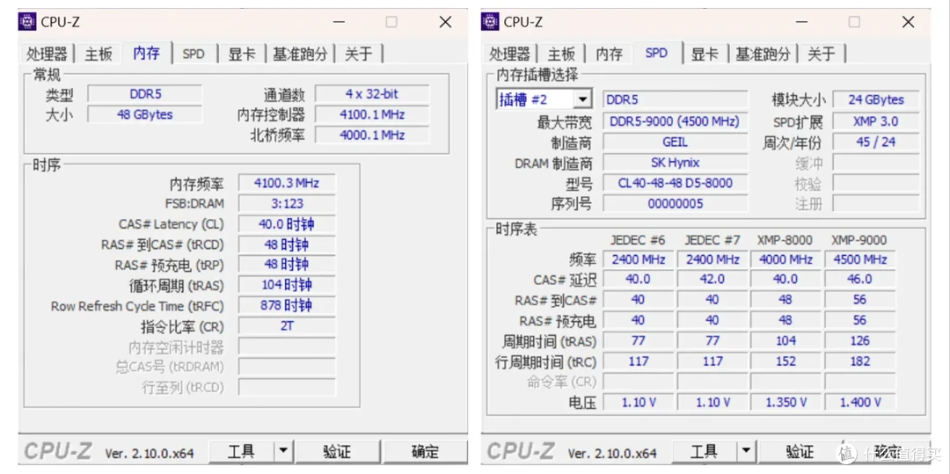Click the 45 / 24 week/year value
Screen dimensions: 950x474
pyautogui.click(x=875, y=142)
